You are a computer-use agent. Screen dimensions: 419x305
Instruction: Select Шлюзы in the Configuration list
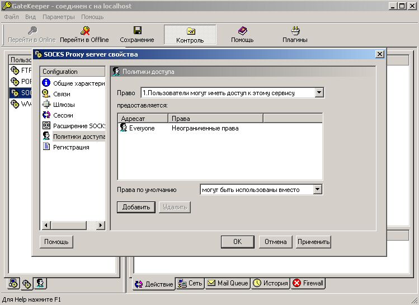click(x=64, y=105)
